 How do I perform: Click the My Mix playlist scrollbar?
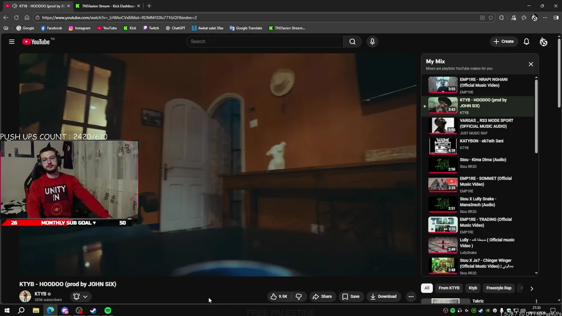tap(536, 116)
